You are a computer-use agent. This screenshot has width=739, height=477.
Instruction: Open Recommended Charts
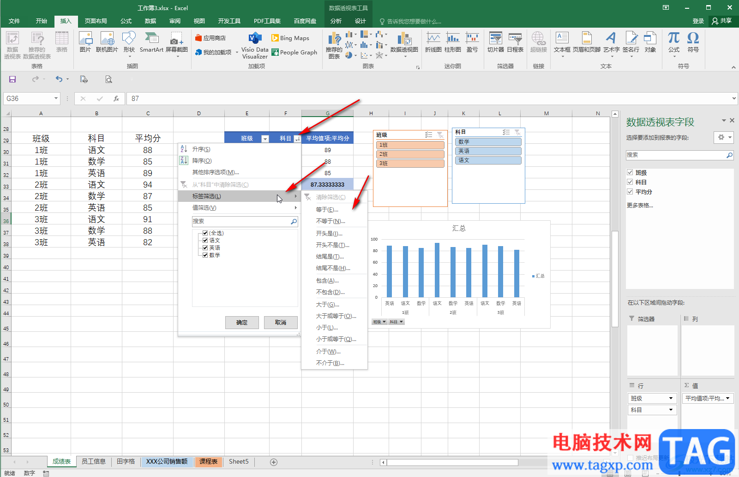[x=334, y=45]
